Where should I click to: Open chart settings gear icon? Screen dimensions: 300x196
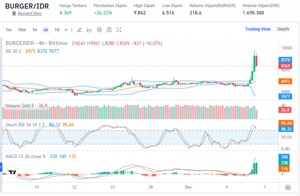coord(99,30)
